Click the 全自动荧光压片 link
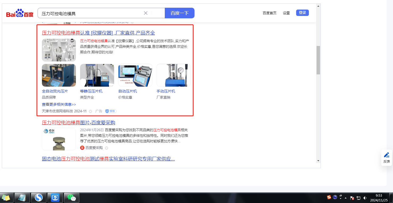393x203 pixels. coord(55,91)
